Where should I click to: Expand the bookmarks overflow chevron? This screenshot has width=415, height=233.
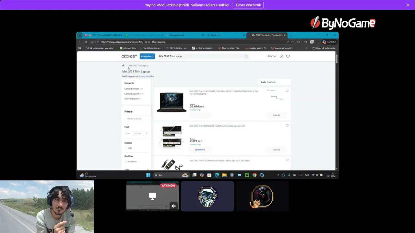[306, 48]
